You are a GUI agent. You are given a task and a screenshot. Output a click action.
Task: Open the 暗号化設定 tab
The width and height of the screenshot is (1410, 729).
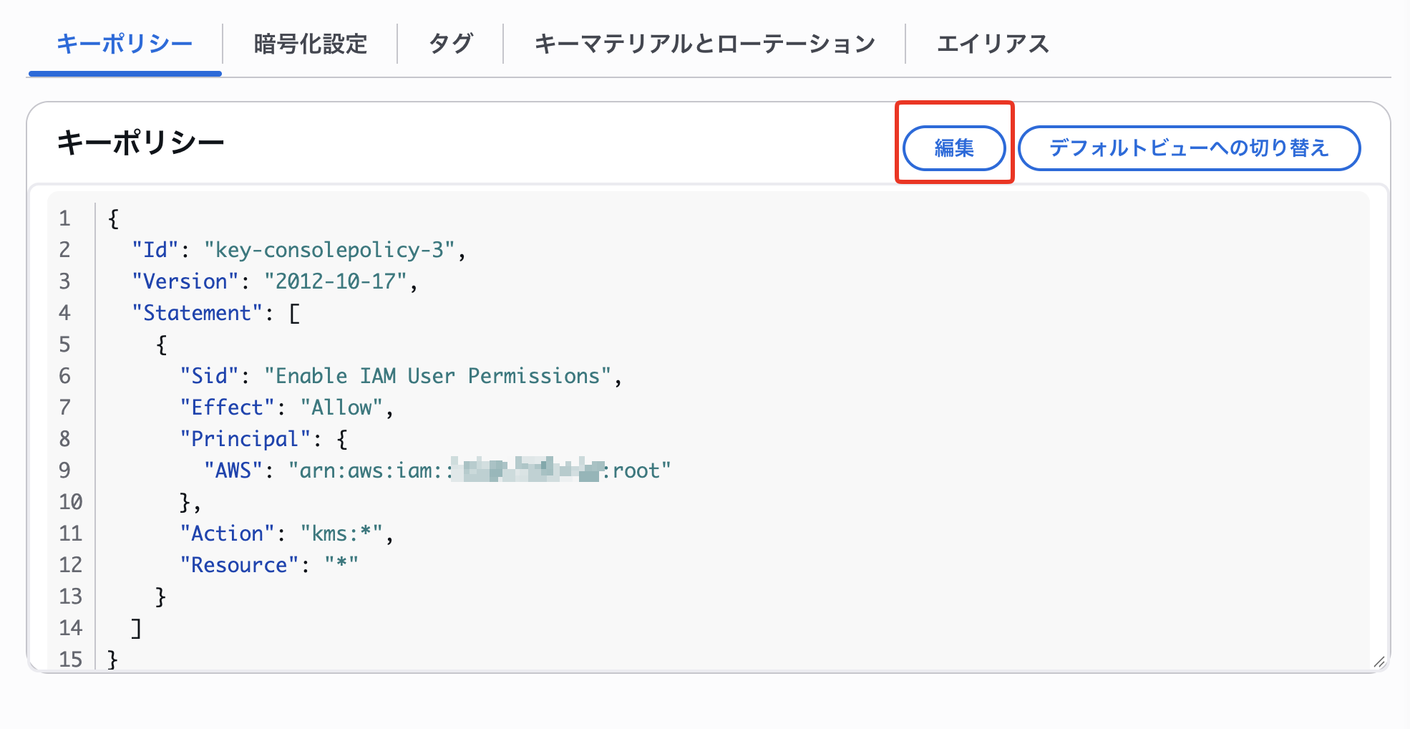click(x=310, y=44)
